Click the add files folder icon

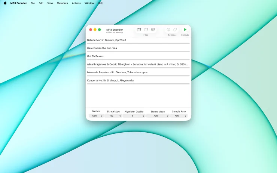point(139,30)
